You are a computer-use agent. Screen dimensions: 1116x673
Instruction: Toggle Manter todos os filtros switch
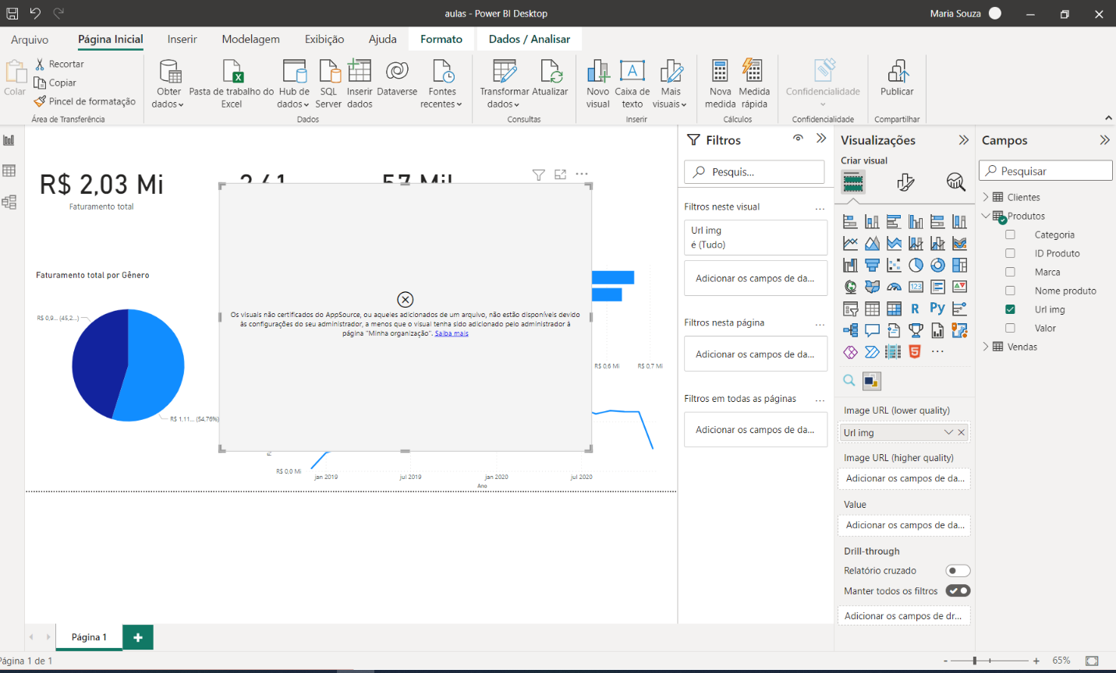958,591
